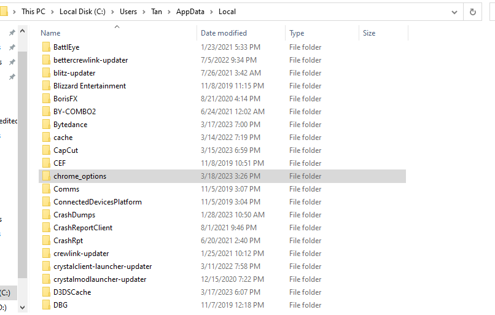Select the BorisFX folder name
The width and height of the screenshot is (495, 315).
[x=65, y=99]
